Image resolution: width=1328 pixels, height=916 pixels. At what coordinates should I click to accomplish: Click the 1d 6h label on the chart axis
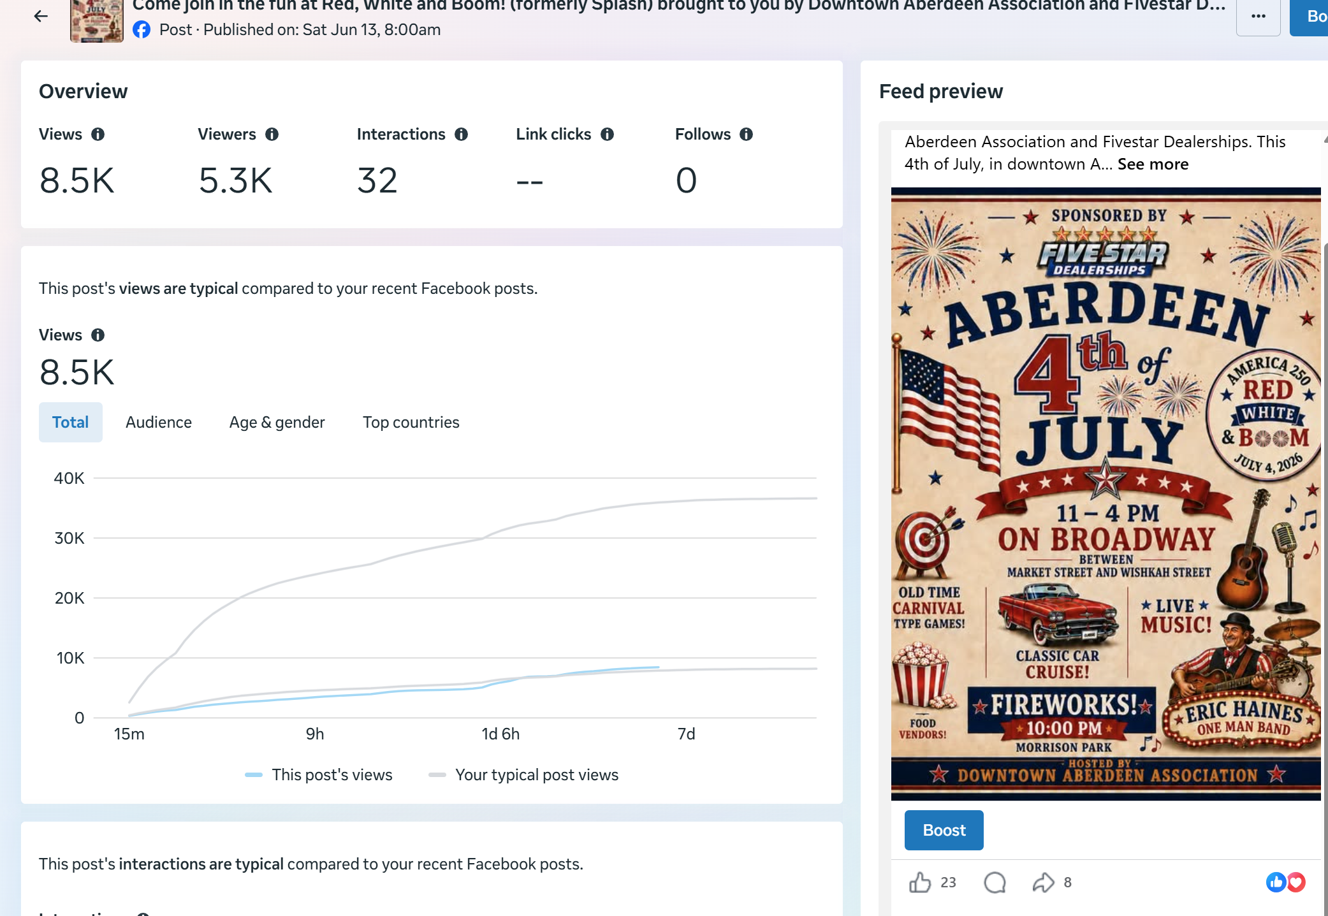click(x=500, y=734)
